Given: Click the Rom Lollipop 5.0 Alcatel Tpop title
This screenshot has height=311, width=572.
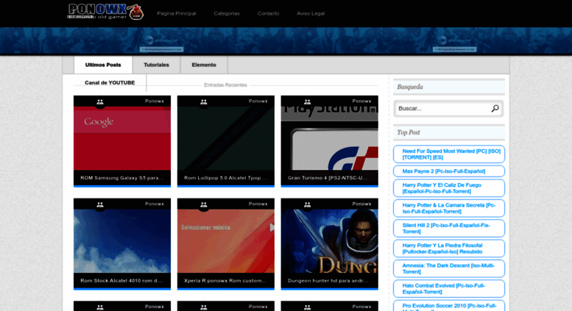Looking at the screenshot, I should [x=226, y=178].
